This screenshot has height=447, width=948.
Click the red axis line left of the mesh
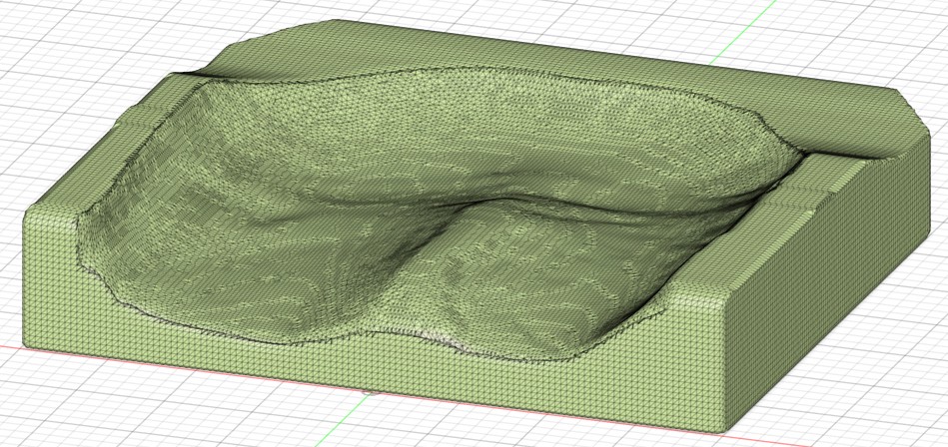[10, 346]
